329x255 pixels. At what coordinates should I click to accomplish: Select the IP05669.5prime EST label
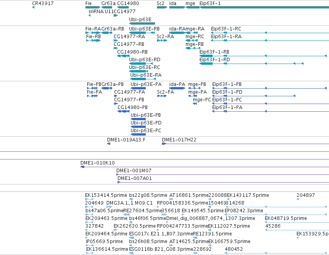(104, 242)
